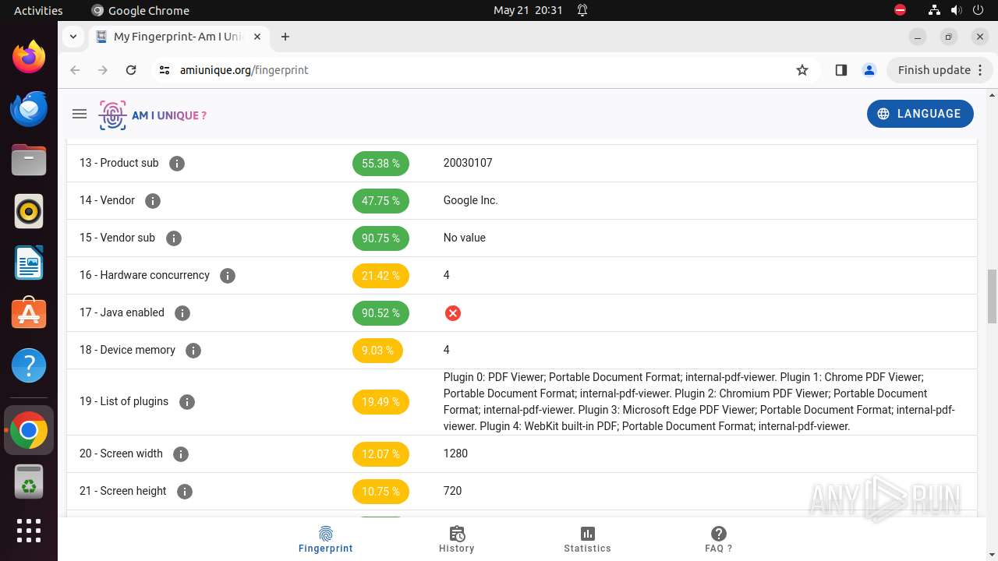Click info icon next to Product sub

click(x=177, y=164)
